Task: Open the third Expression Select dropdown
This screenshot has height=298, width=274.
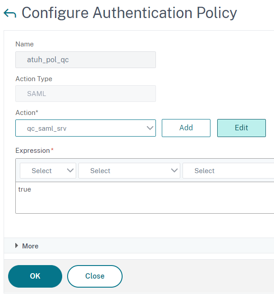Action: pos(228,171)
